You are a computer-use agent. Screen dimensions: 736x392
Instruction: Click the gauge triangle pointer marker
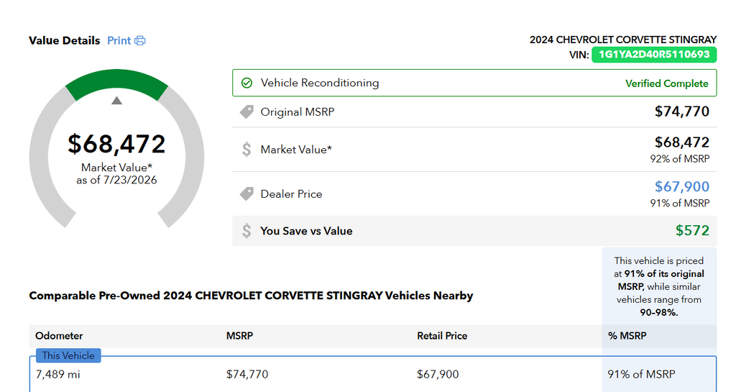point(116,101)
